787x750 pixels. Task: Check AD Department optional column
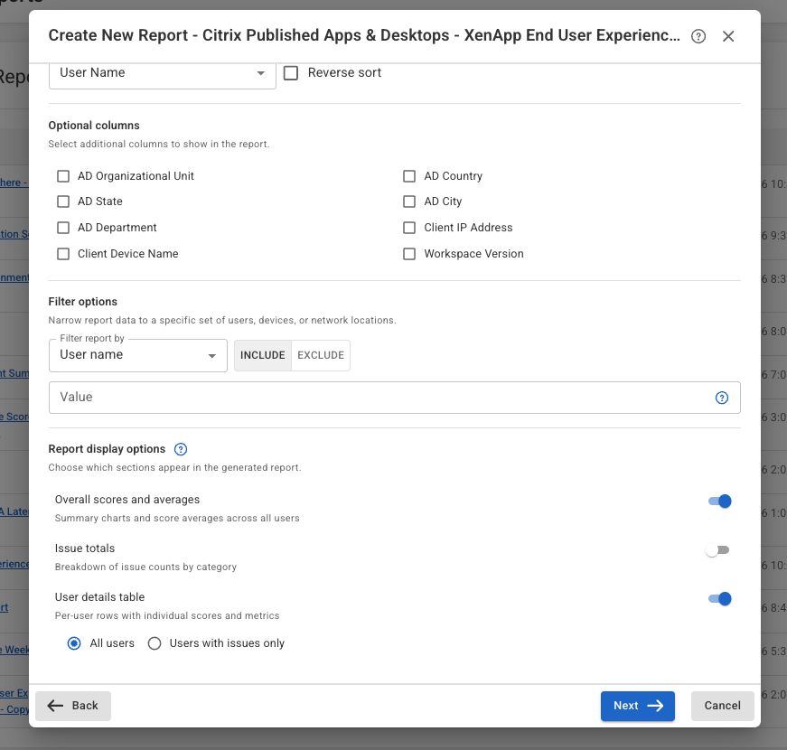(x=63, y=228)
